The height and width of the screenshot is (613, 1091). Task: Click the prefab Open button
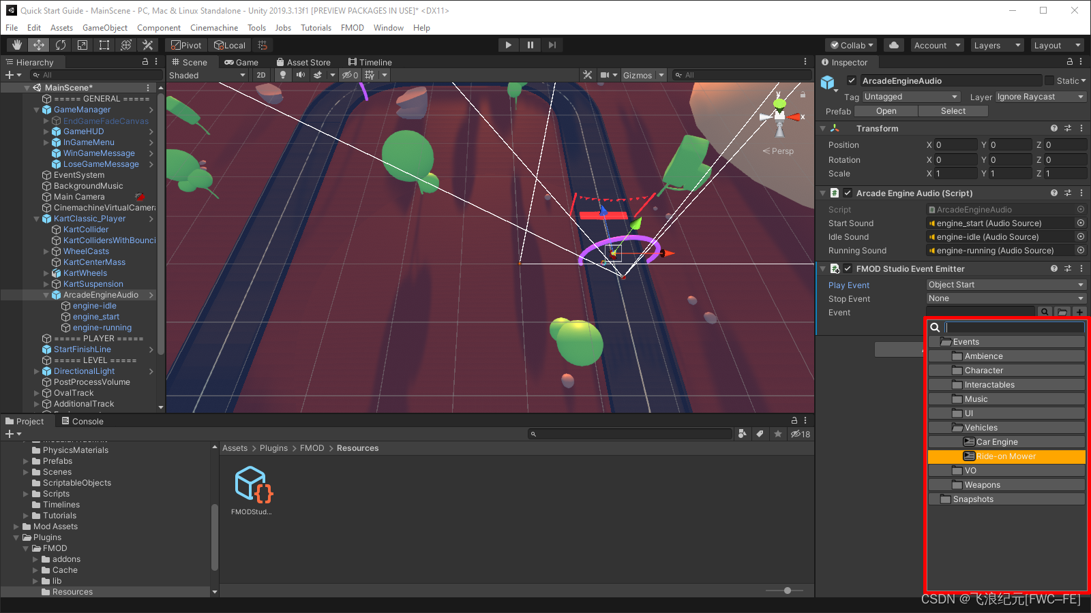pos(886,111)
